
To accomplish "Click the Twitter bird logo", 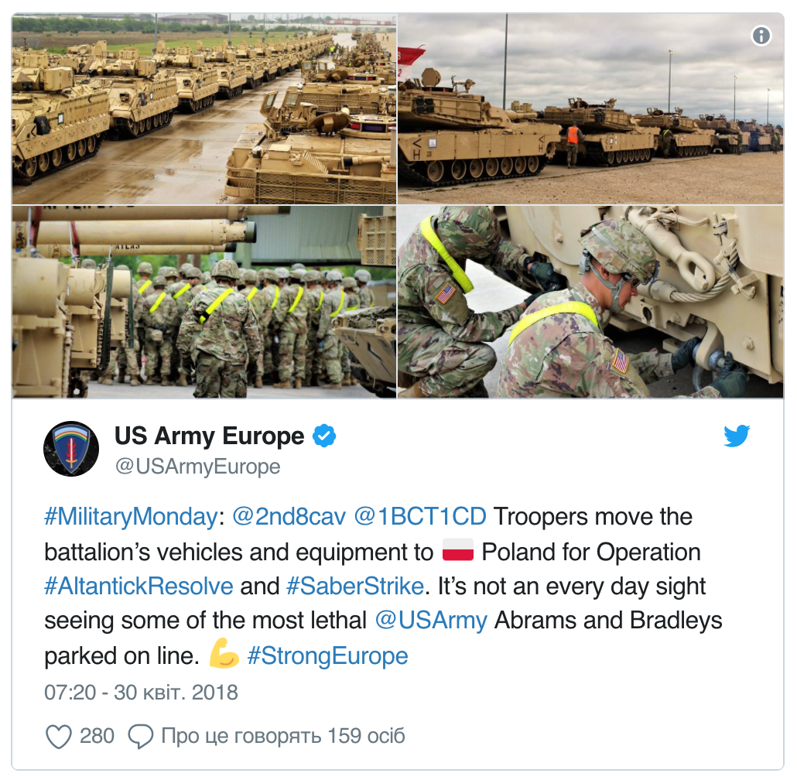I will click(x=737, y=436).
